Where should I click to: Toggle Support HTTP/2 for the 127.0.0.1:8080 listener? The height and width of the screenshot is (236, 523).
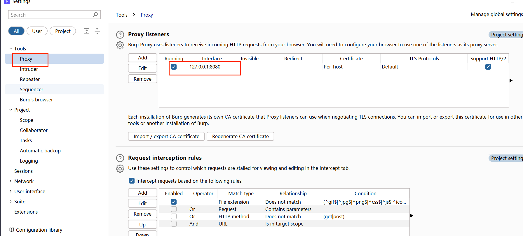(x=488, y=67)
